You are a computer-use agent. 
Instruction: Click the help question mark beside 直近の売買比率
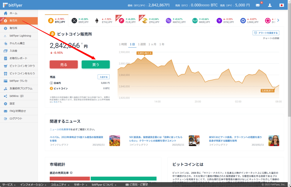point(71,173)
